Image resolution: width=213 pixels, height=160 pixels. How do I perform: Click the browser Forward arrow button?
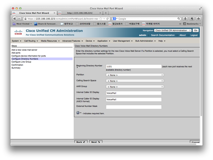(x=19, y=19)
